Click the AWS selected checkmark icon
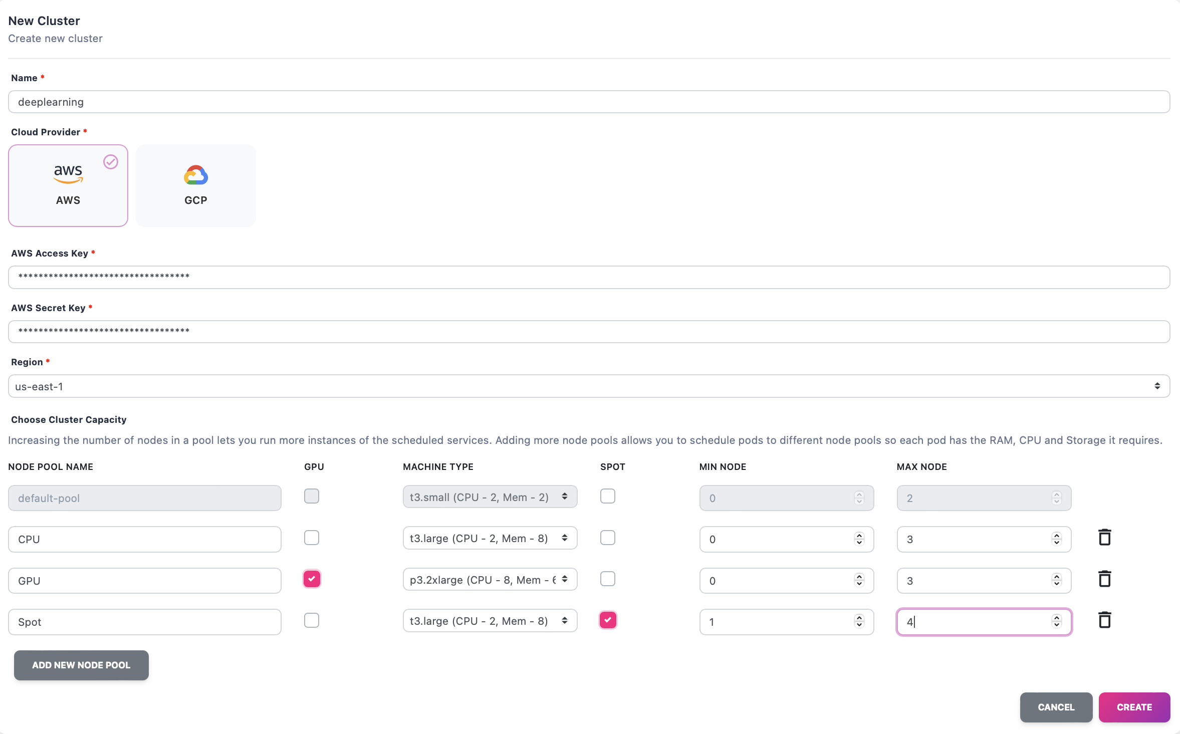1180x734 pixels. [111, 162]
